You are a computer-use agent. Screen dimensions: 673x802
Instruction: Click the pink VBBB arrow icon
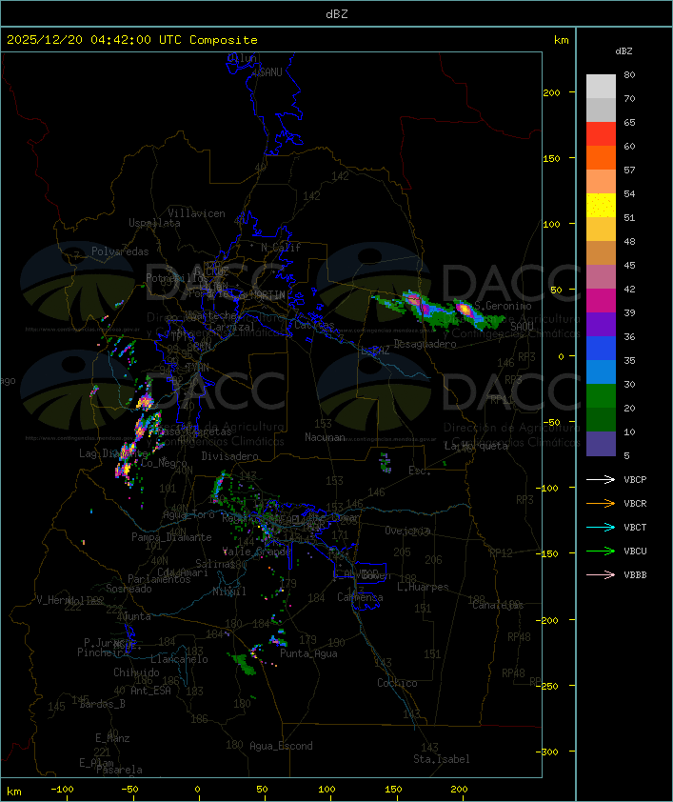point(601,575)
